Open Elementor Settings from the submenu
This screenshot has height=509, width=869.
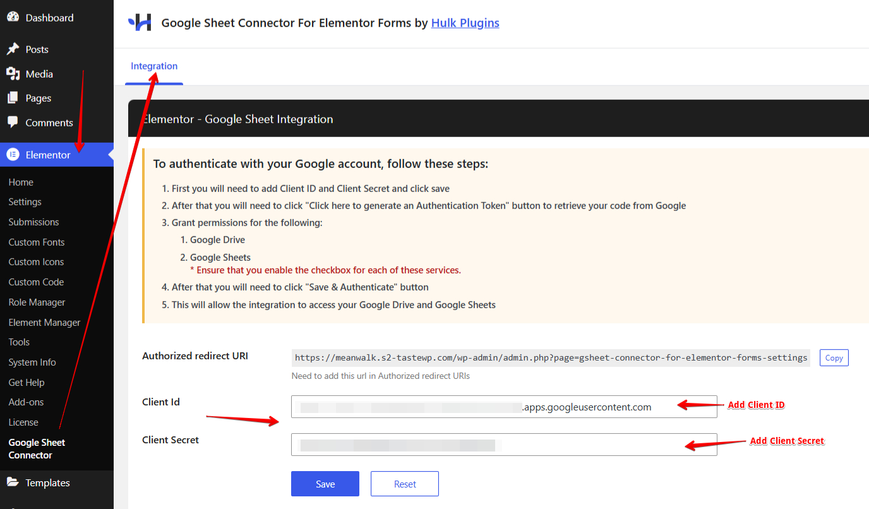(x=24, y=201)
